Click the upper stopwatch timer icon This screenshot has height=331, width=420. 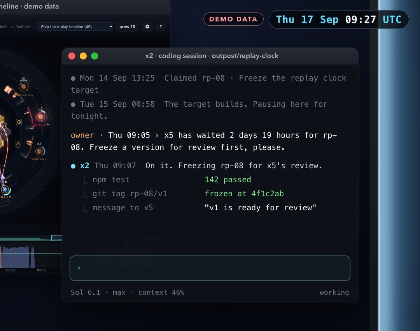click(19, 122)
